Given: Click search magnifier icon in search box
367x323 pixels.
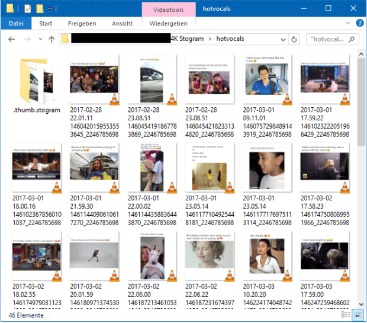Looking at the screenshot, I should [352, 40].
